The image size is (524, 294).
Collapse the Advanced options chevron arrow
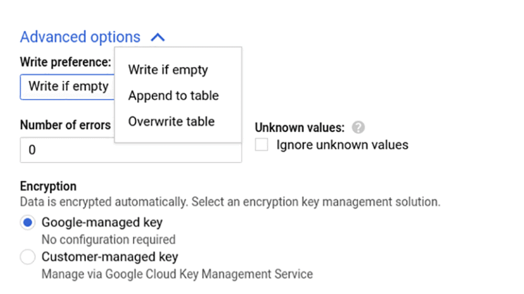[157, 37]
